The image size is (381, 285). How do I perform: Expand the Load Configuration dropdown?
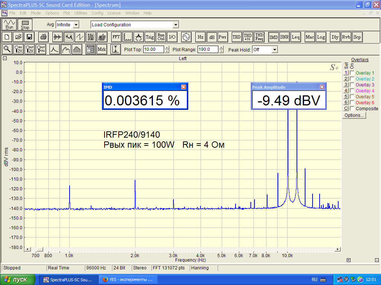click(x=176, y=25)
